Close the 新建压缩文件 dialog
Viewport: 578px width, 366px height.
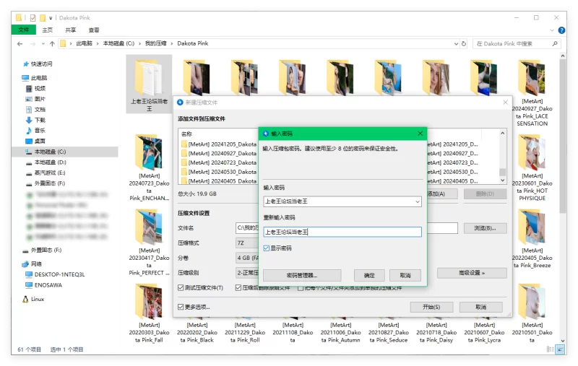tap(505, 103)
